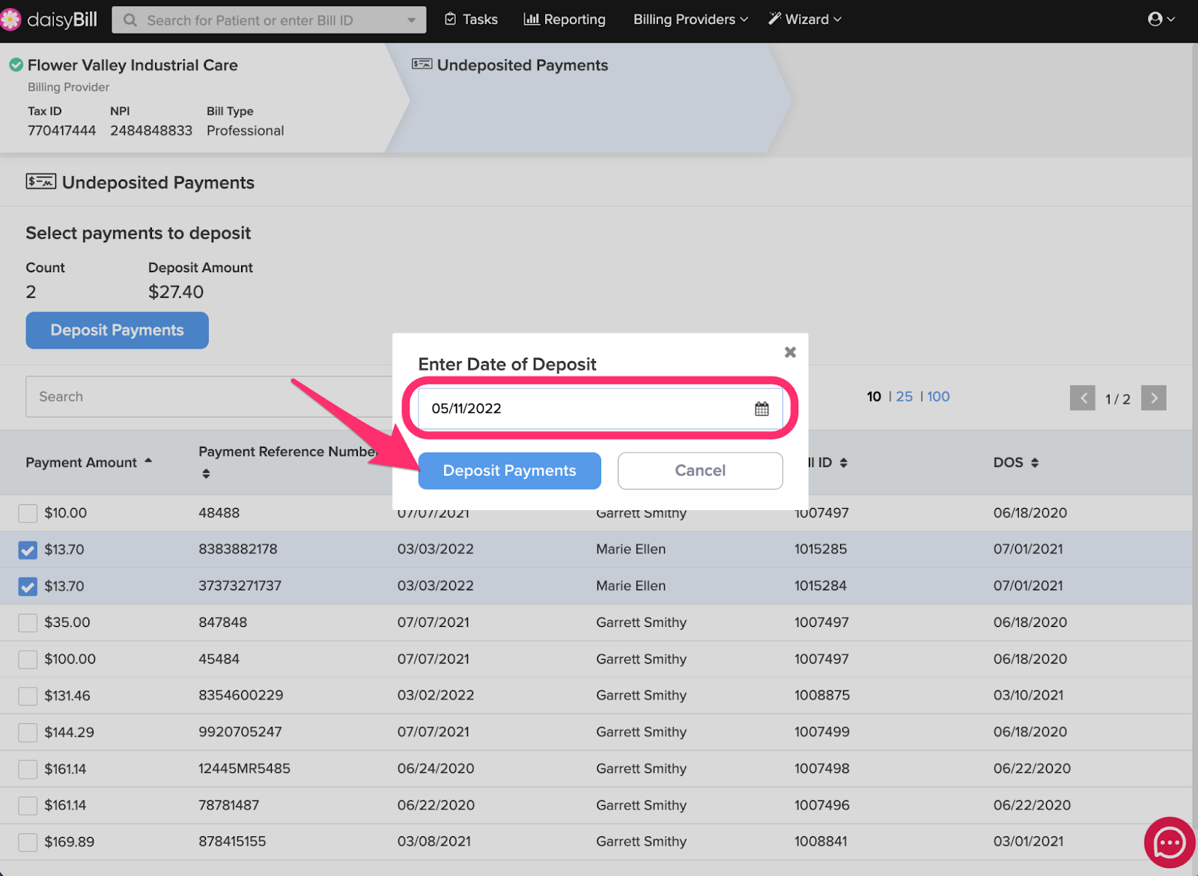Click Bill ID 1007499
The image size is (1198, 876).
[822, 732]
